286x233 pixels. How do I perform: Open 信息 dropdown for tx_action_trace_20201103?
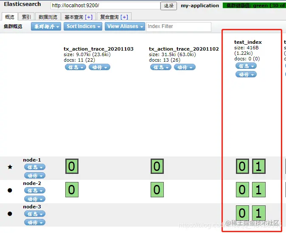[x=76, y=67]
